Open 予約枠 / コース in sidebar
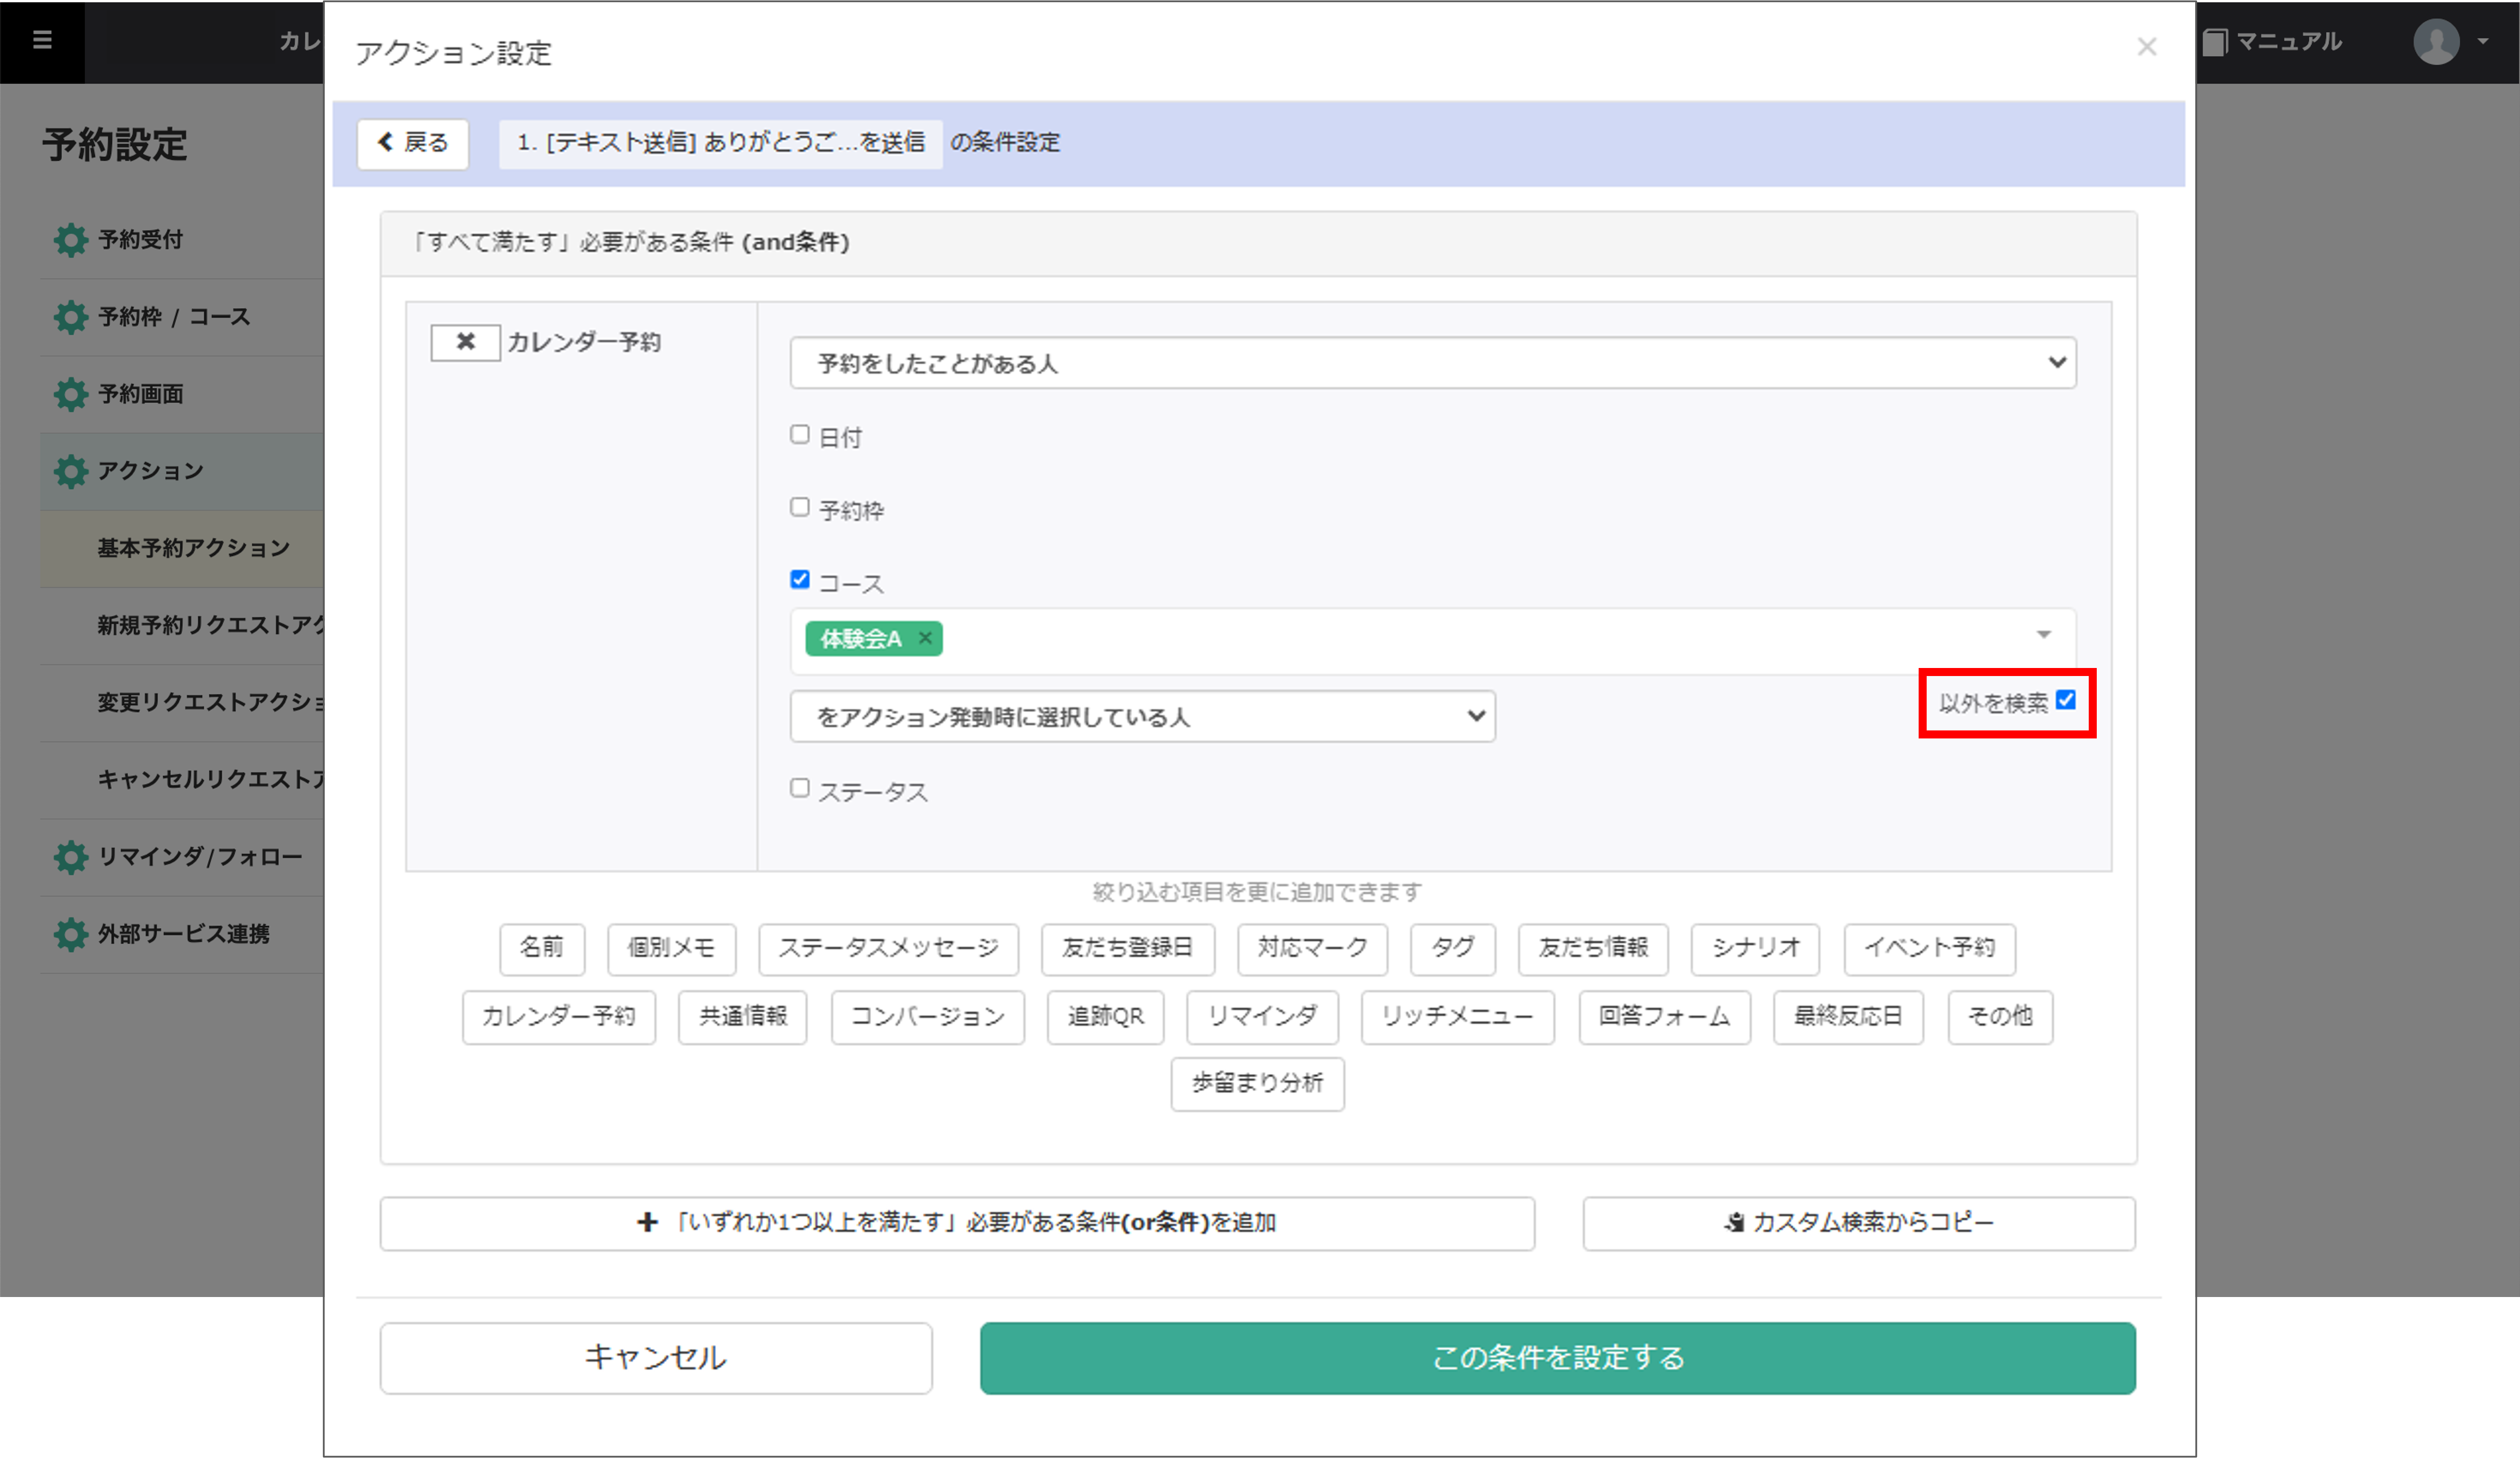This screenshot has height=1458, width=2520. [x=181, y=317]
